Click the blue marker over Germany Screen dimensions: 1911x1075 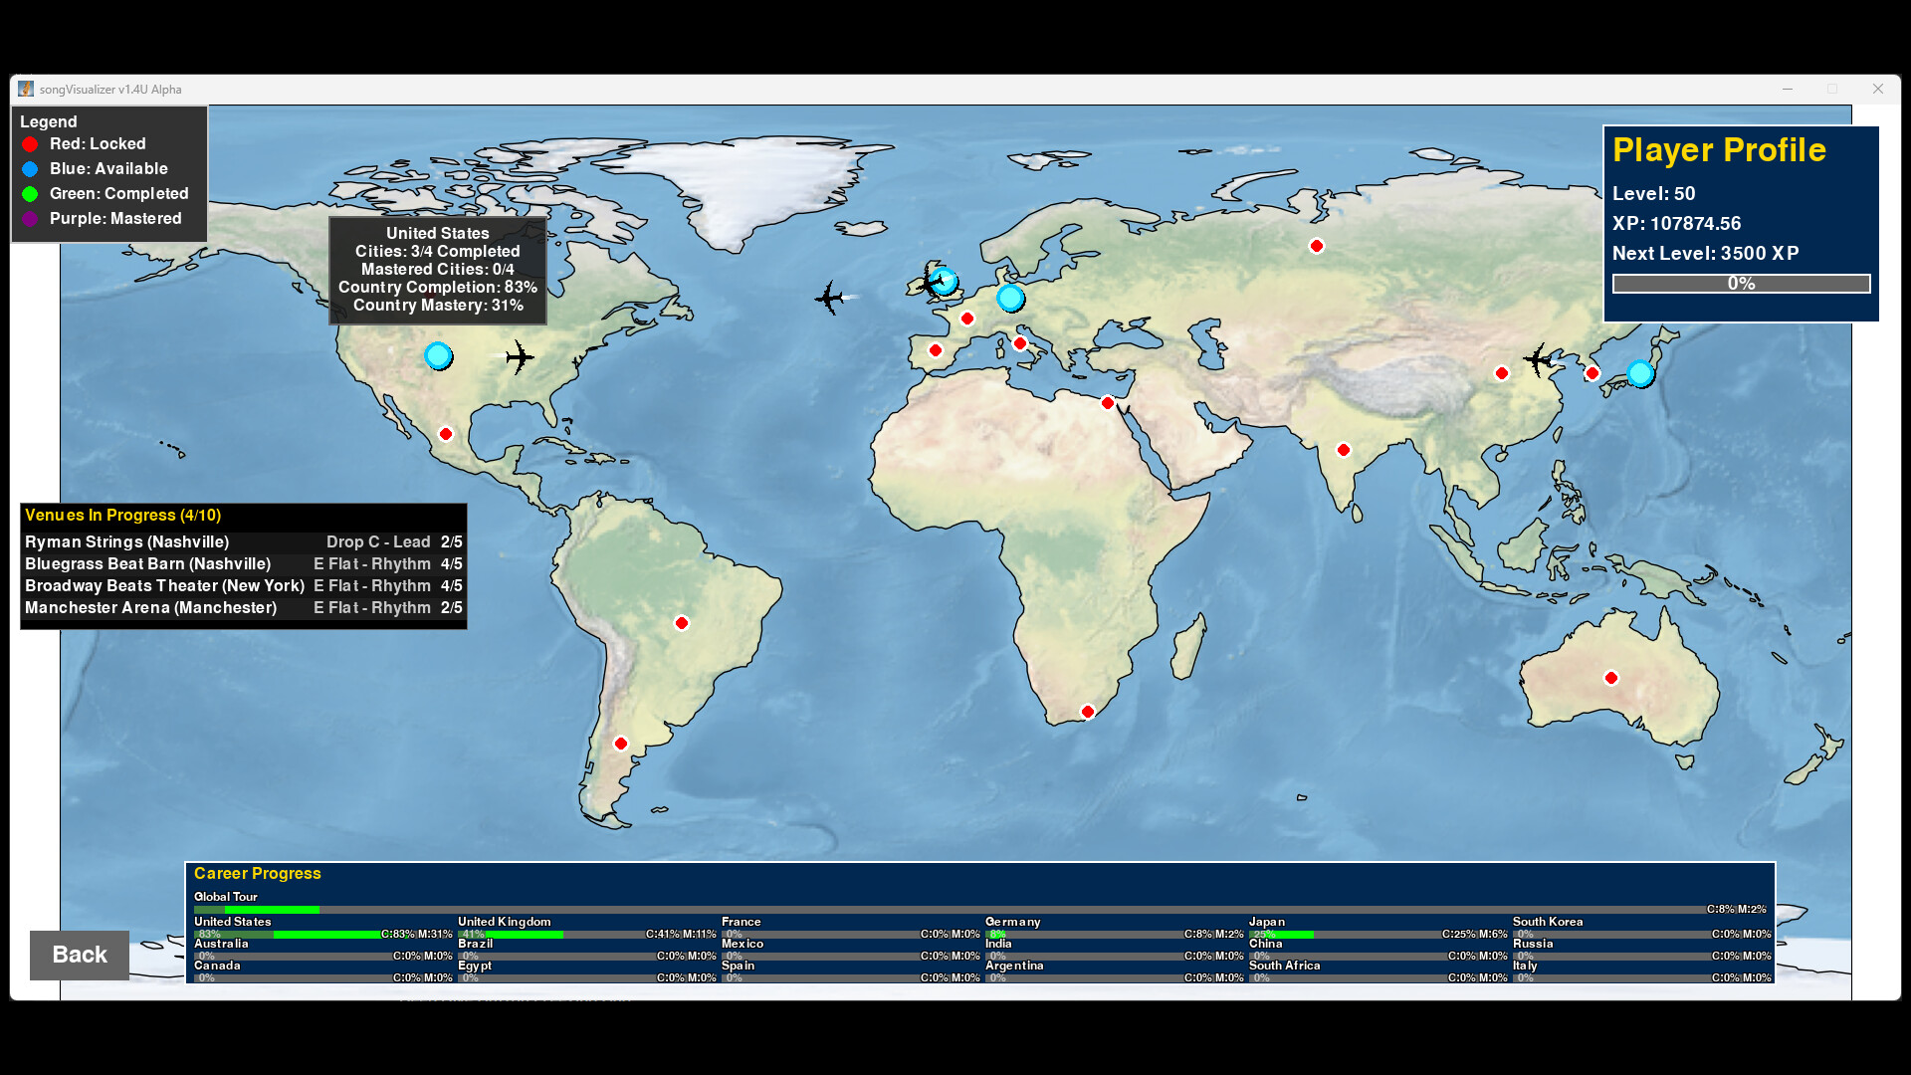coord(1011,297)
